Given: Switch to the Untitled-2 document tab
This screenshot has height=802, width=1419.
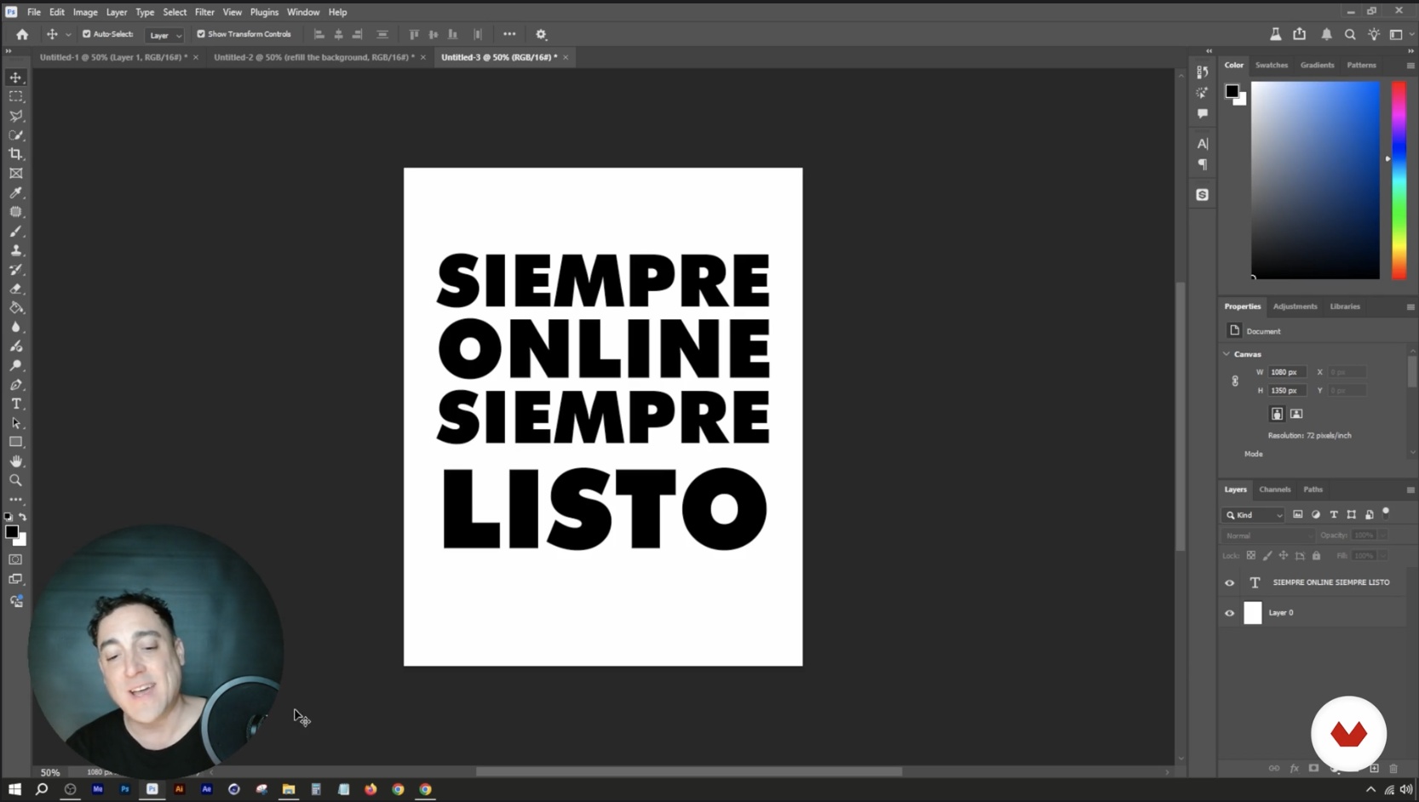Looking at the screenshot, I should [314, 57].
